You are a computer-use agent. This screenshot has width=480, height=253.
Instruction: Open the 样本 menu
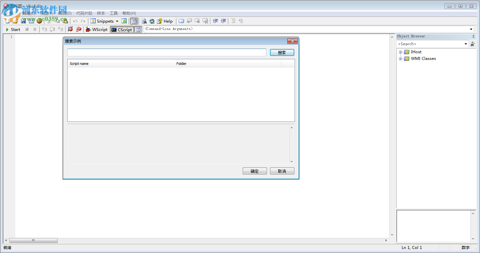[x=101, y=13]
